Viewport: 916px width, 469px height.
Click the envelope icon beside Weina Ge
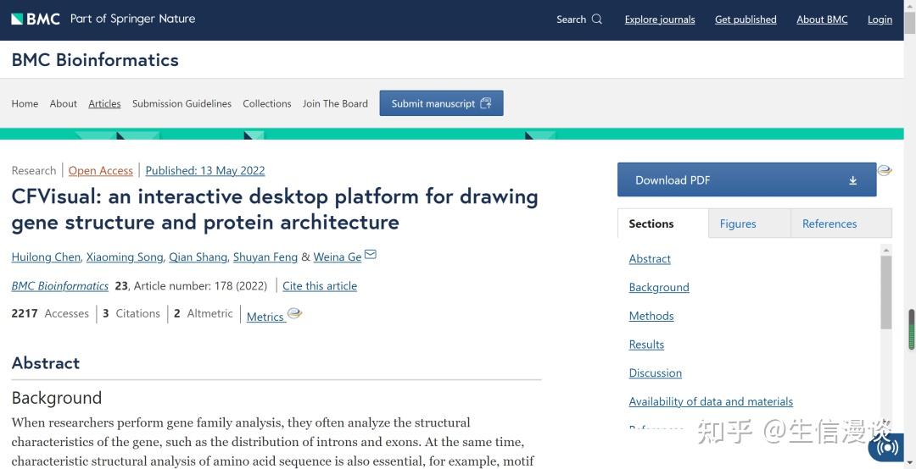[x=371, y=254]
